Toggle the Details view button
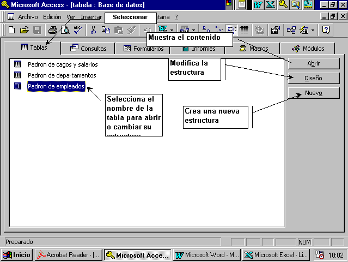Screen dimensions: 348x262 [x=244, y=30]
